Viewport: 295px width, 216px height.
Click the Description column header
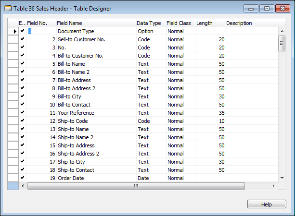click(252, 23)
